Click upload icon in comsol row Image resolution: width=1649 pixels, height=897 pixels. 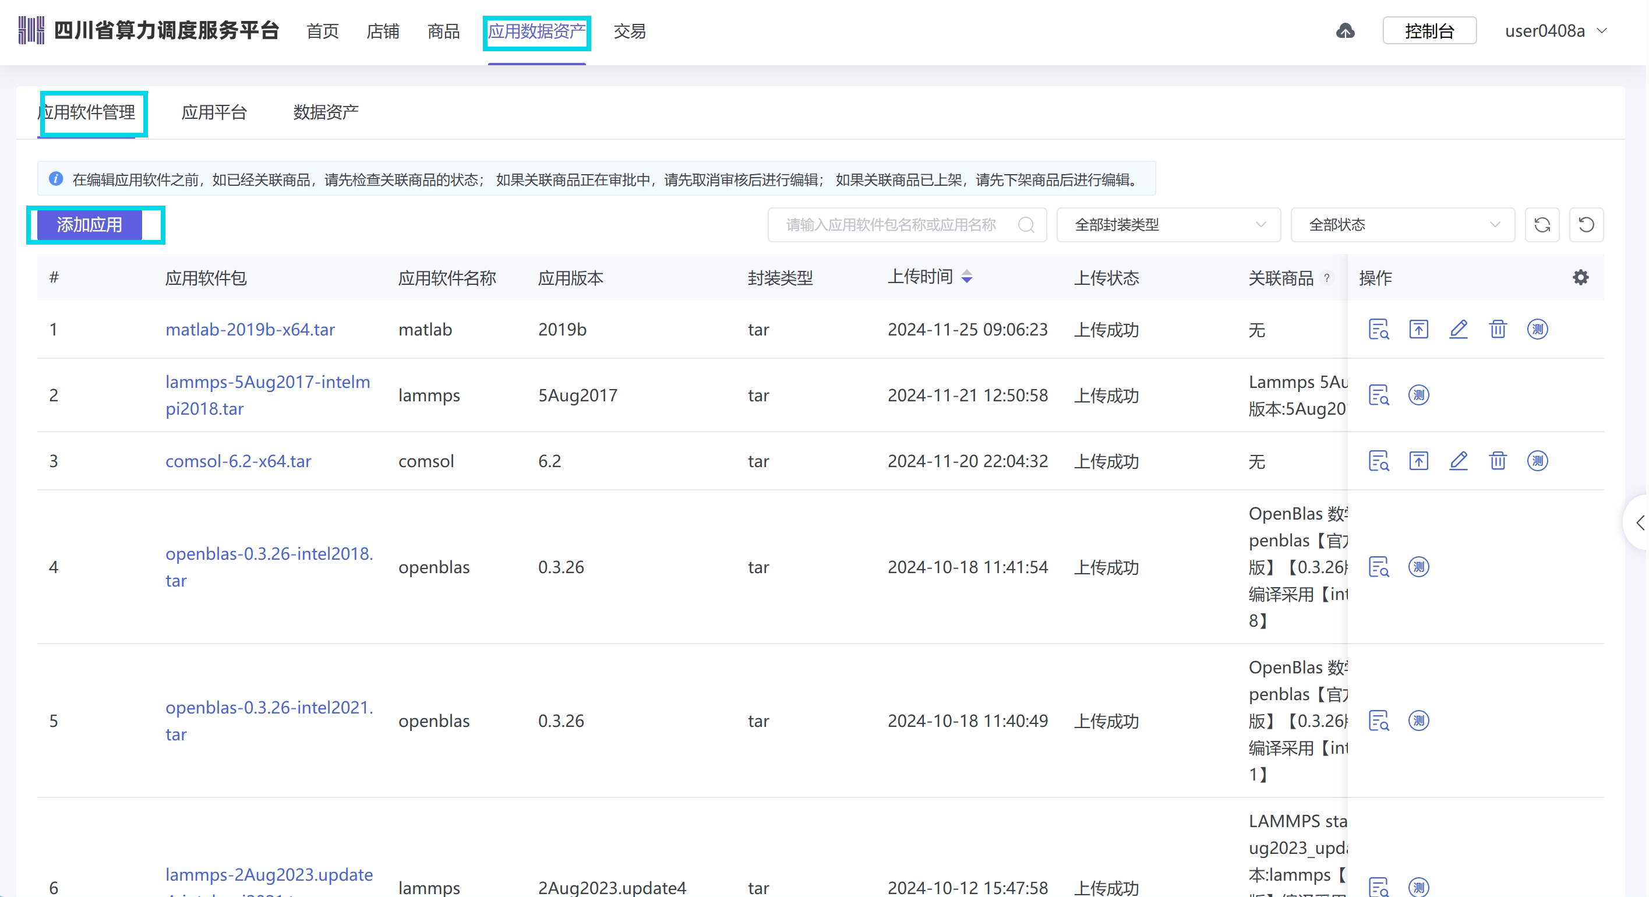[1418, 461]
